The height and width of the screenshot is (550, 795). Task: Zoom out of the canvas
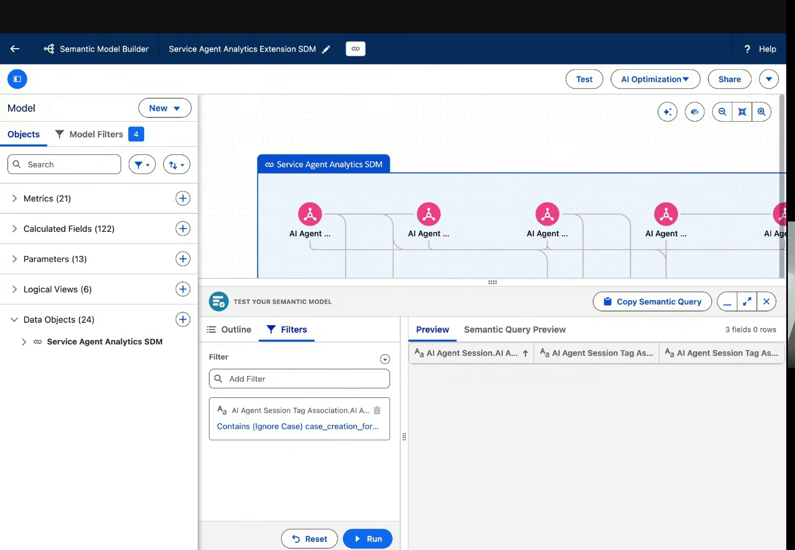coord(722,112)
